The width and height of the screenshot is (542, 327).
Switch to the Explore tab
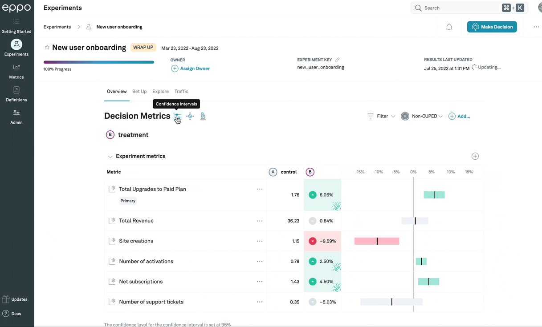(160, 91)
